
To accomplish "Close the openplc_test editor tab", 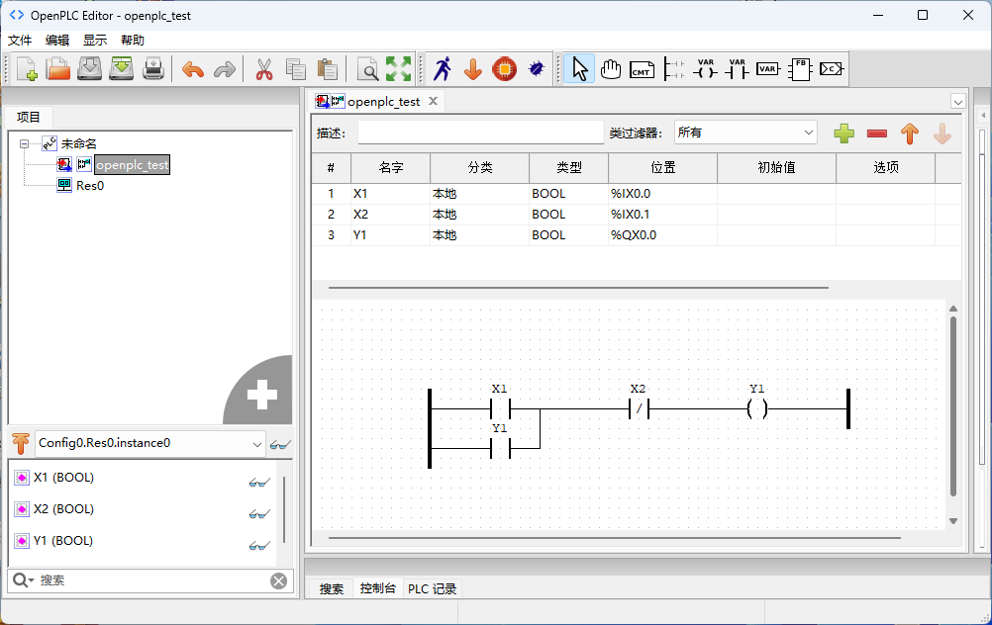I will [433, 101].
